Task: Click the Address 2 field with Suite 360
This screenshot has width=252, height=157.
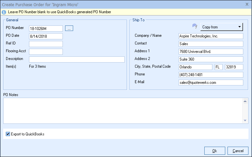Action: pos(211,59)
